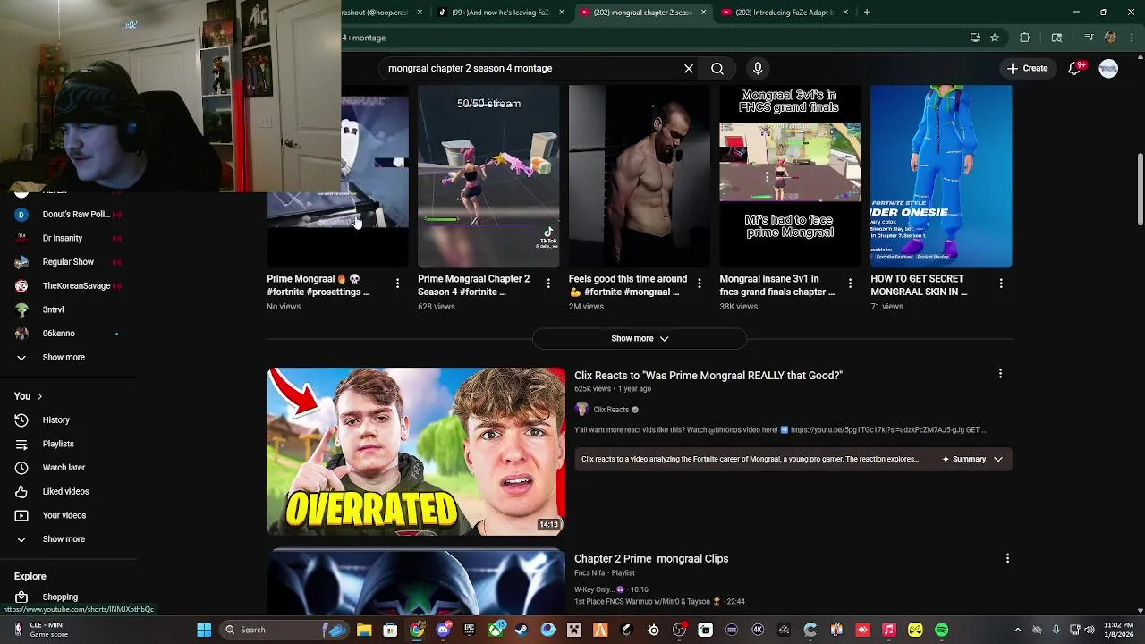
Task: Play the 50/50 stream short thumbnail
Action: 488,176
